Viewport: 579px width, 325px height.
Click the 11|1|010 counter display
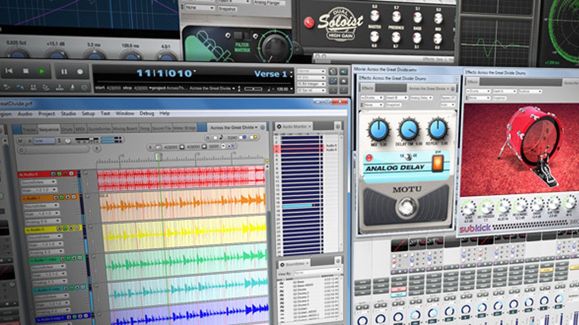tap(165, 73)
